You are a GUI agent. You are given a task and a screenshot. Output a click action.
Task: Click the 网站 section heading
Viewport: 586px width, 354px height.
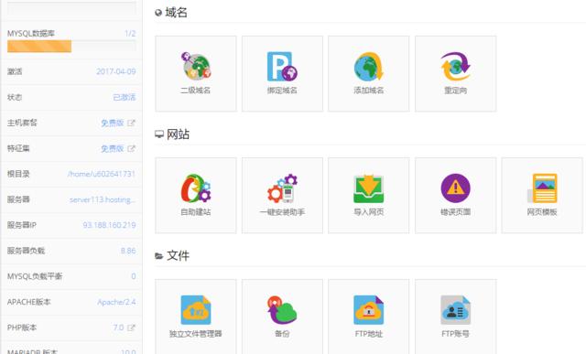178,134
